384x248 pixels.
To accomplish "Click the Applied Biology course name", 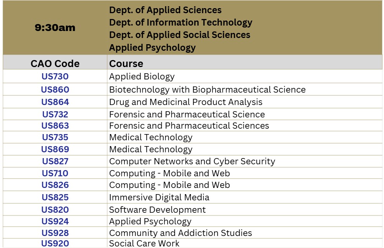I will click(142, 77).
